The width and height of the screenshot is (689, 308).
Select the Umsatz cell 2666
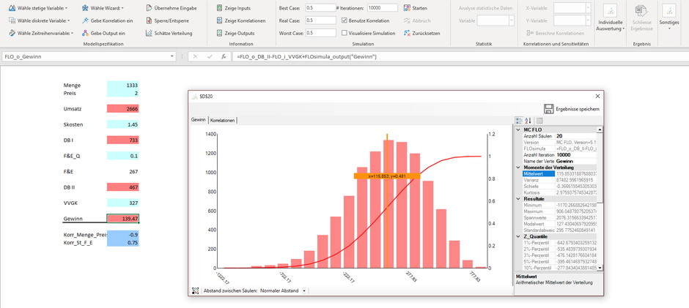(123, 109)
